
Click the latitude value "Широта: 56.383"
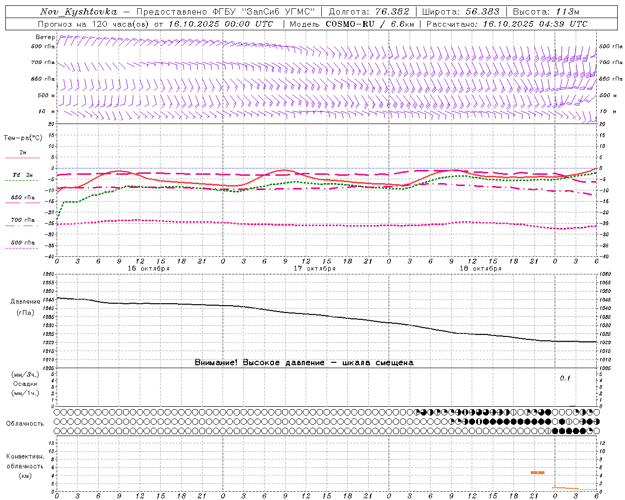click(x=460, y=12)
